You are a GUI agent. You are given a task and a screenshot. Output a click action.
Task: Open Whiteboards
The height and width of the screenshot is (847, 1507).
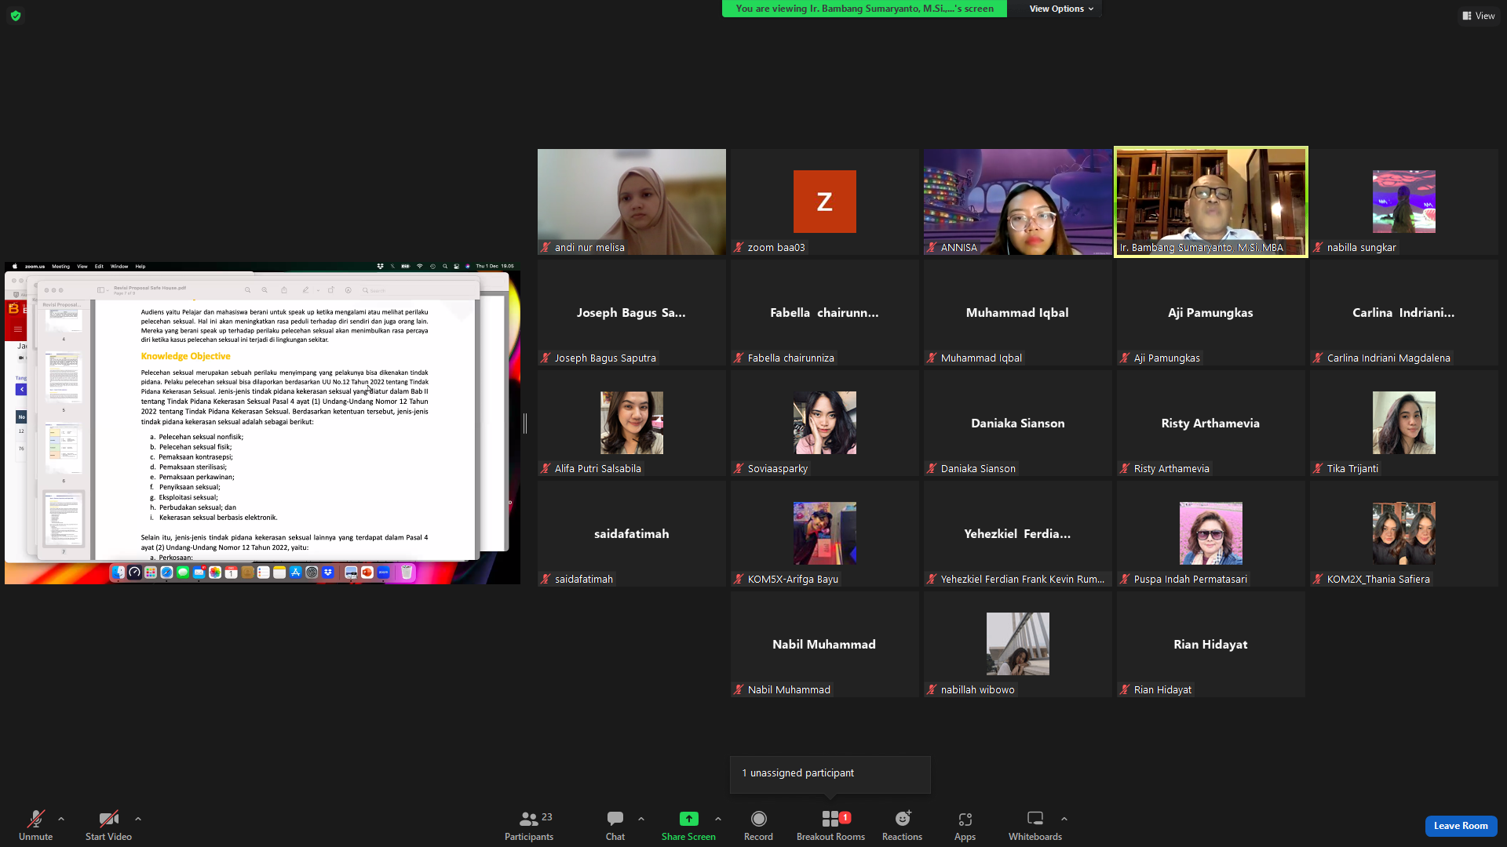point(1035,825)
